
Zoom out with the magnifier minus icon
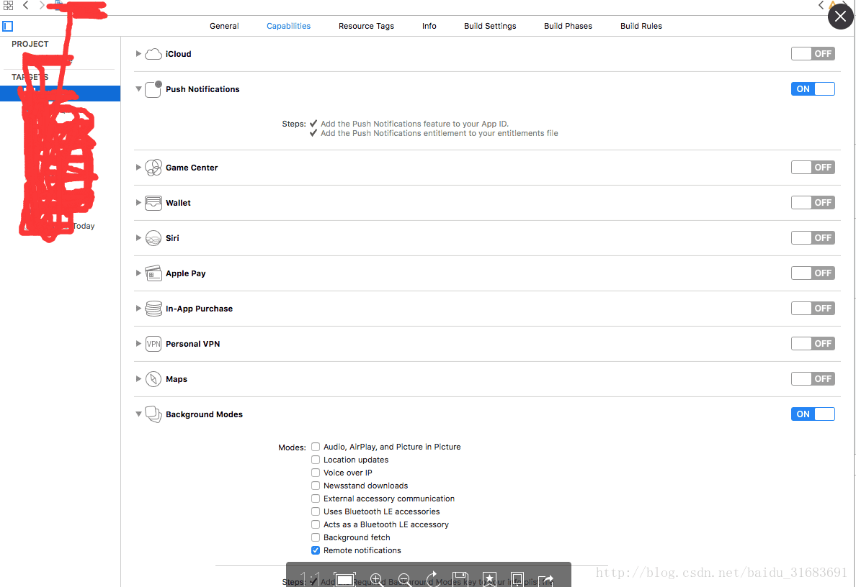405,579
